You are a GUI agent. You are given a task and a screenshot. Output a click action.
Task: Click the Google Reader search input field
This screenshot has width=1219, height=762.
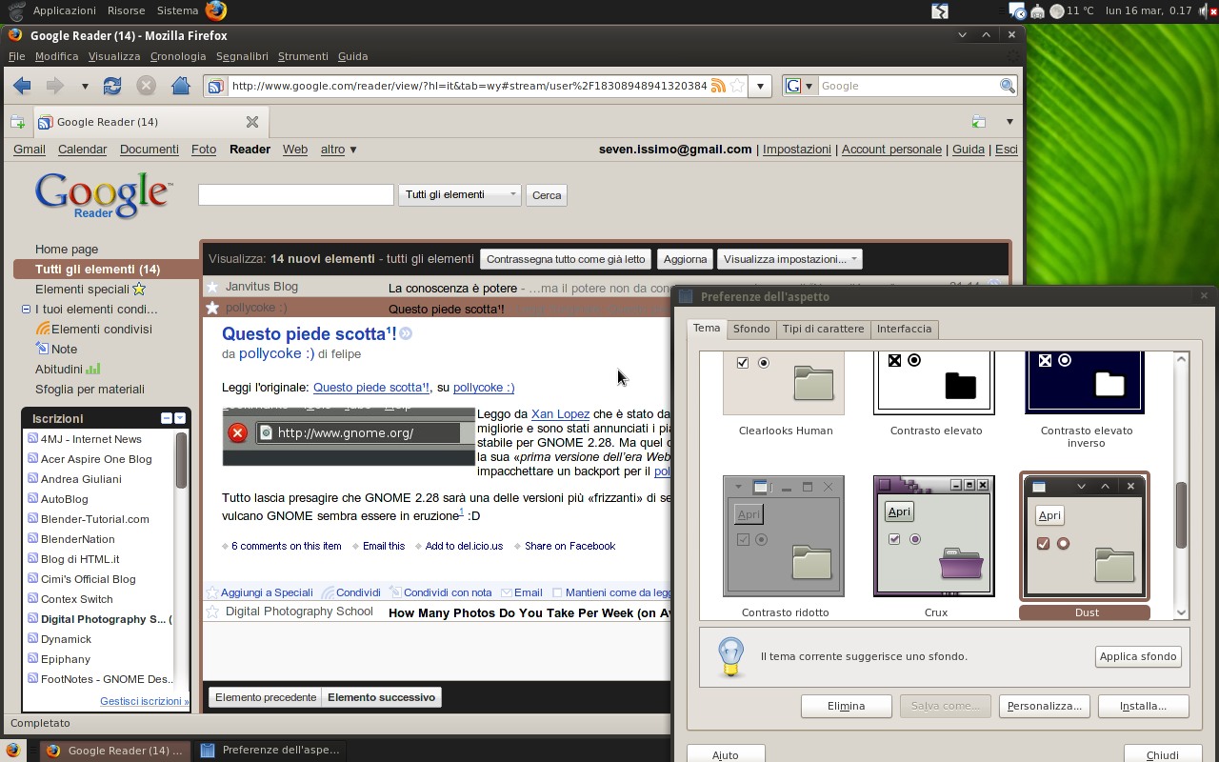click(295, 194)
